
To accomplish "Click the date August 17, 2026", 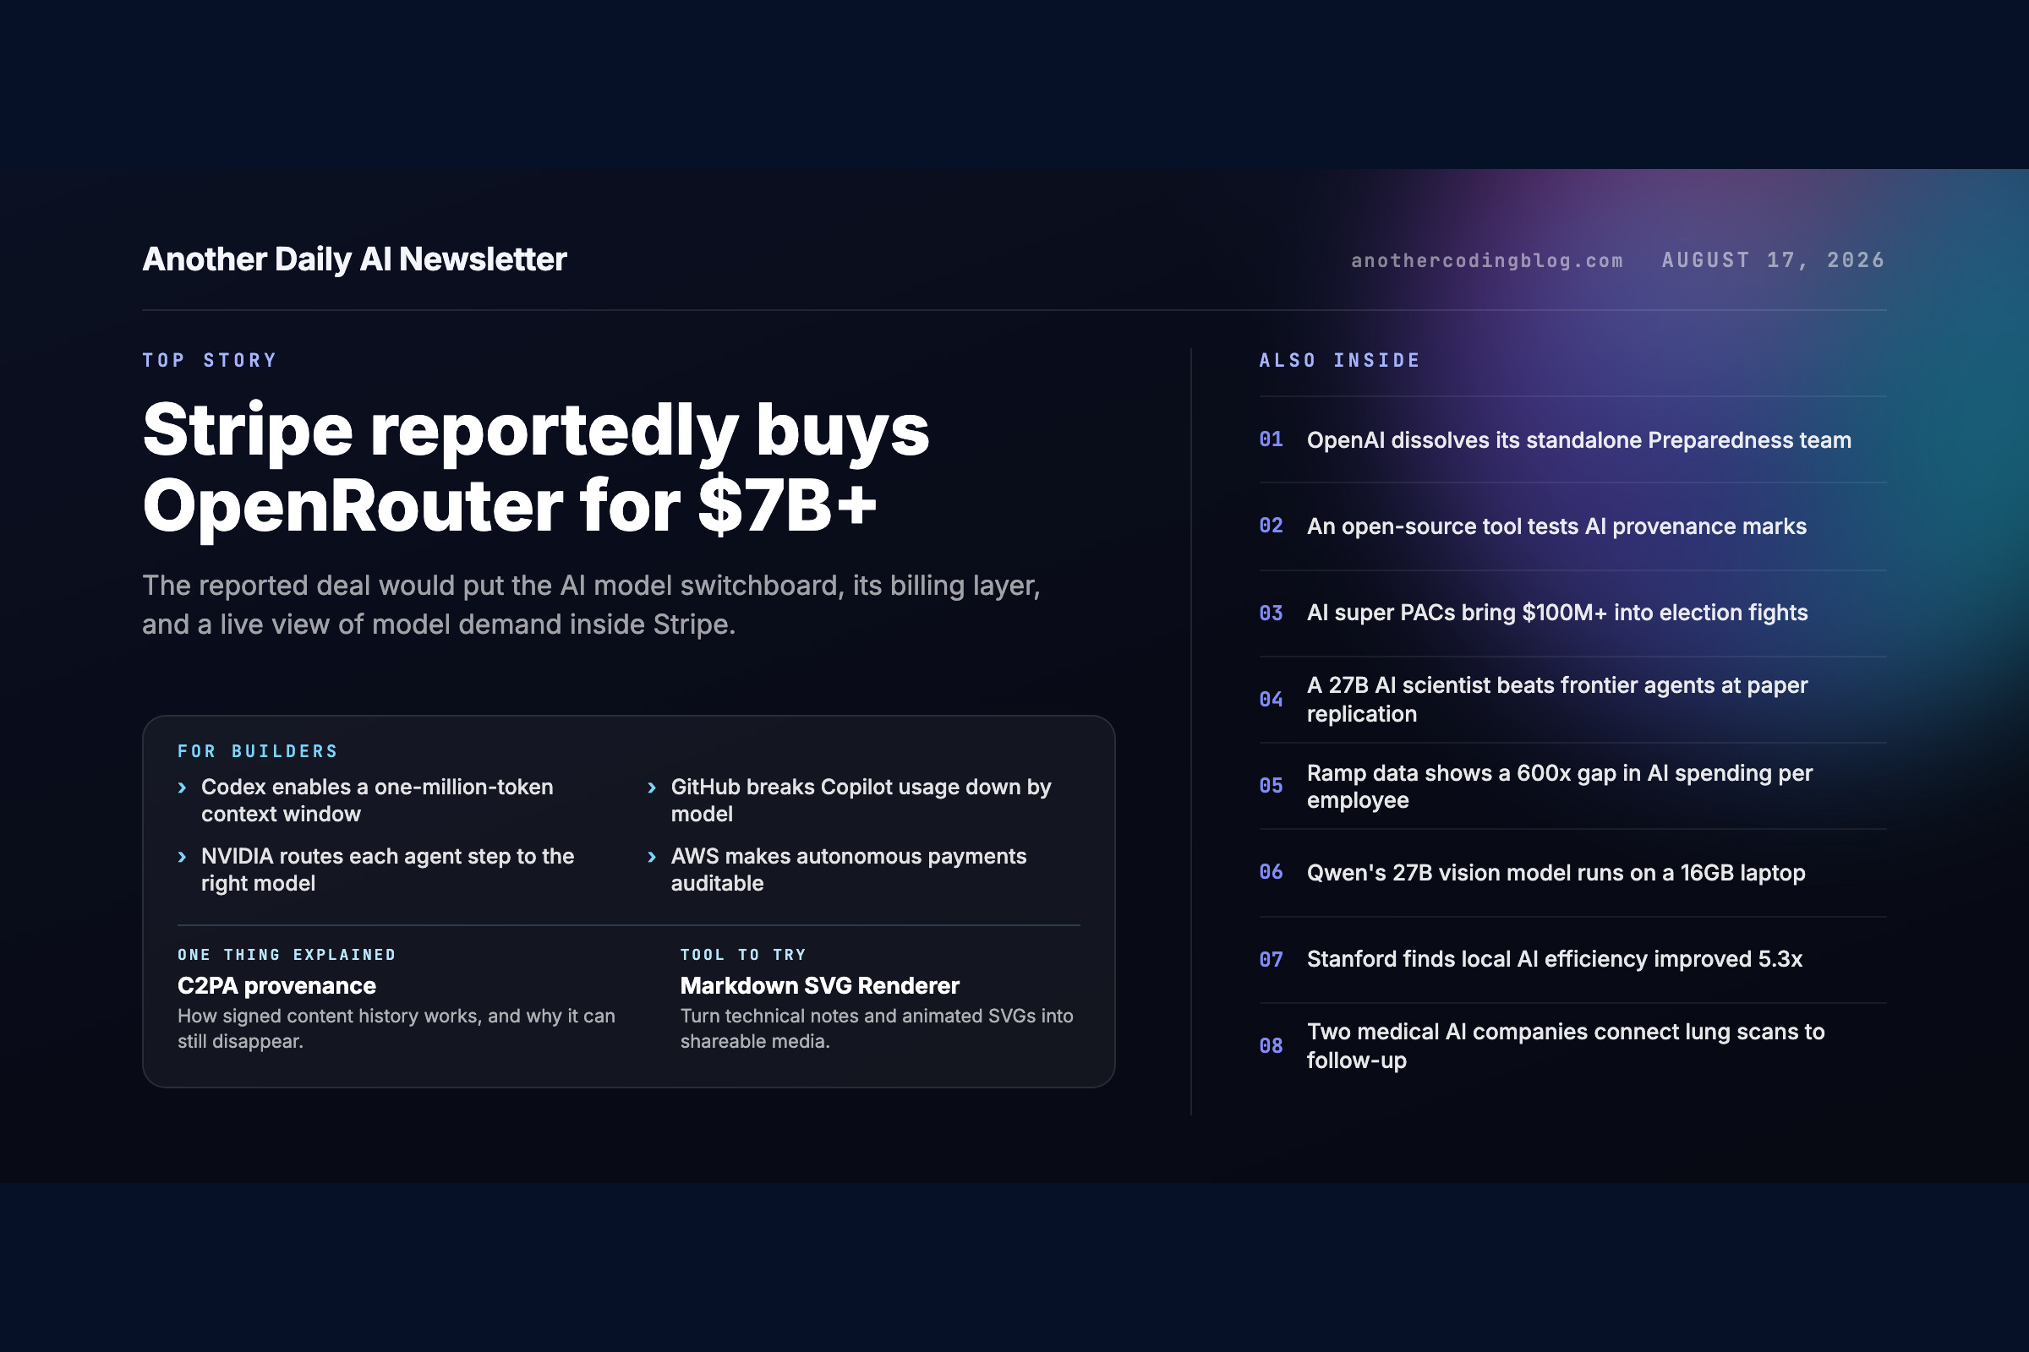I will tap(1774, 260).
